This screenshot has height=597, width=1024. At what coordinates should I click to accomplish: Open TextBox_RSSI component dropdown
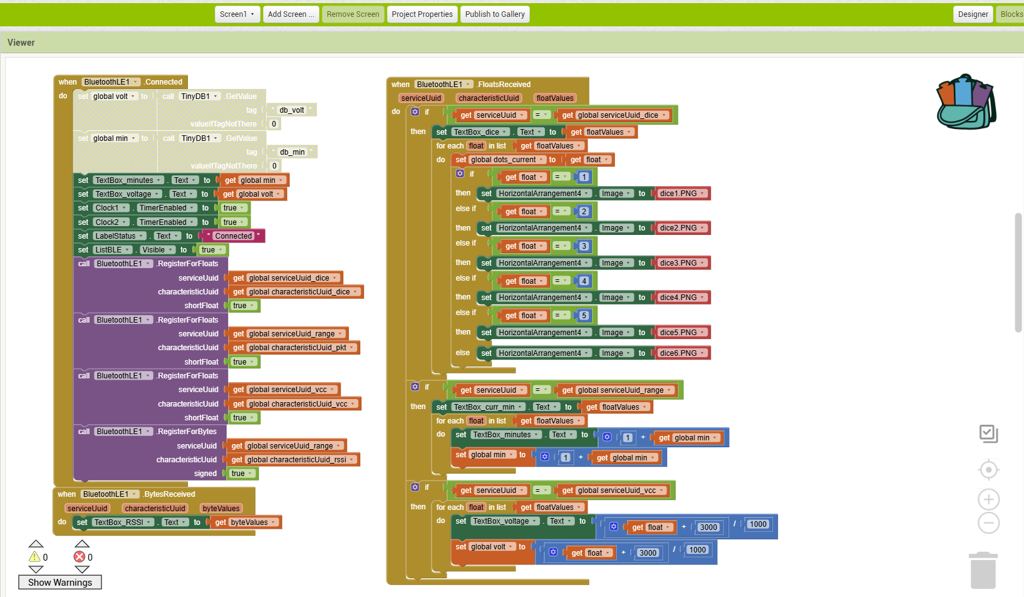click(x=123, y=522)
